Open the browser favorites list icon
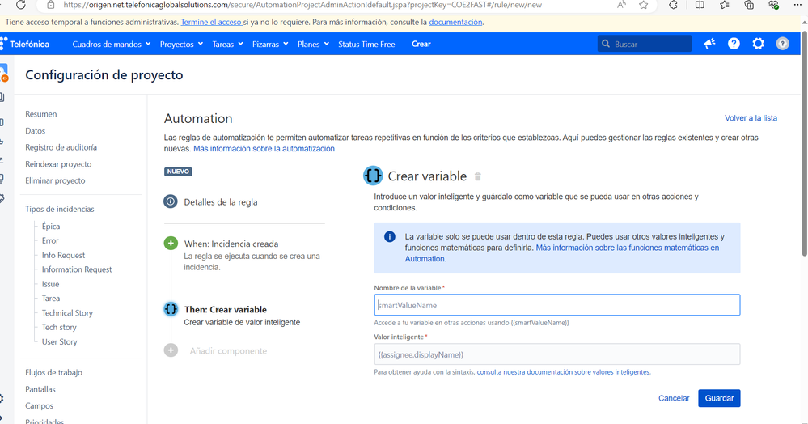 click(x=725, y=5)
